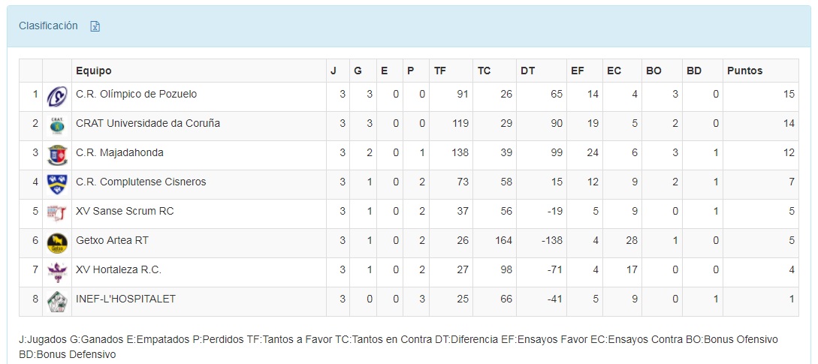Click the Puntos column header
Screen dimensions: 818x364
click(x=744, y=71)
